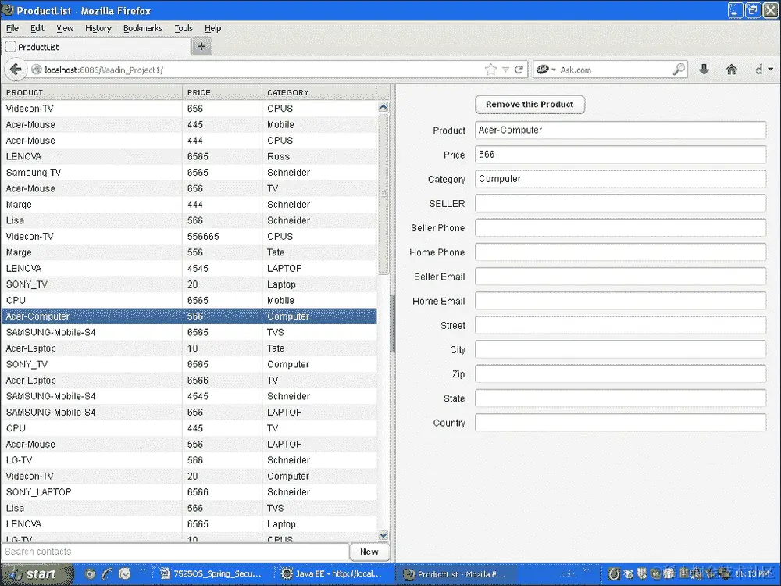Select SONY_TV row priced 20
This screenshot has width=781, height=586.
coord(189,284)
